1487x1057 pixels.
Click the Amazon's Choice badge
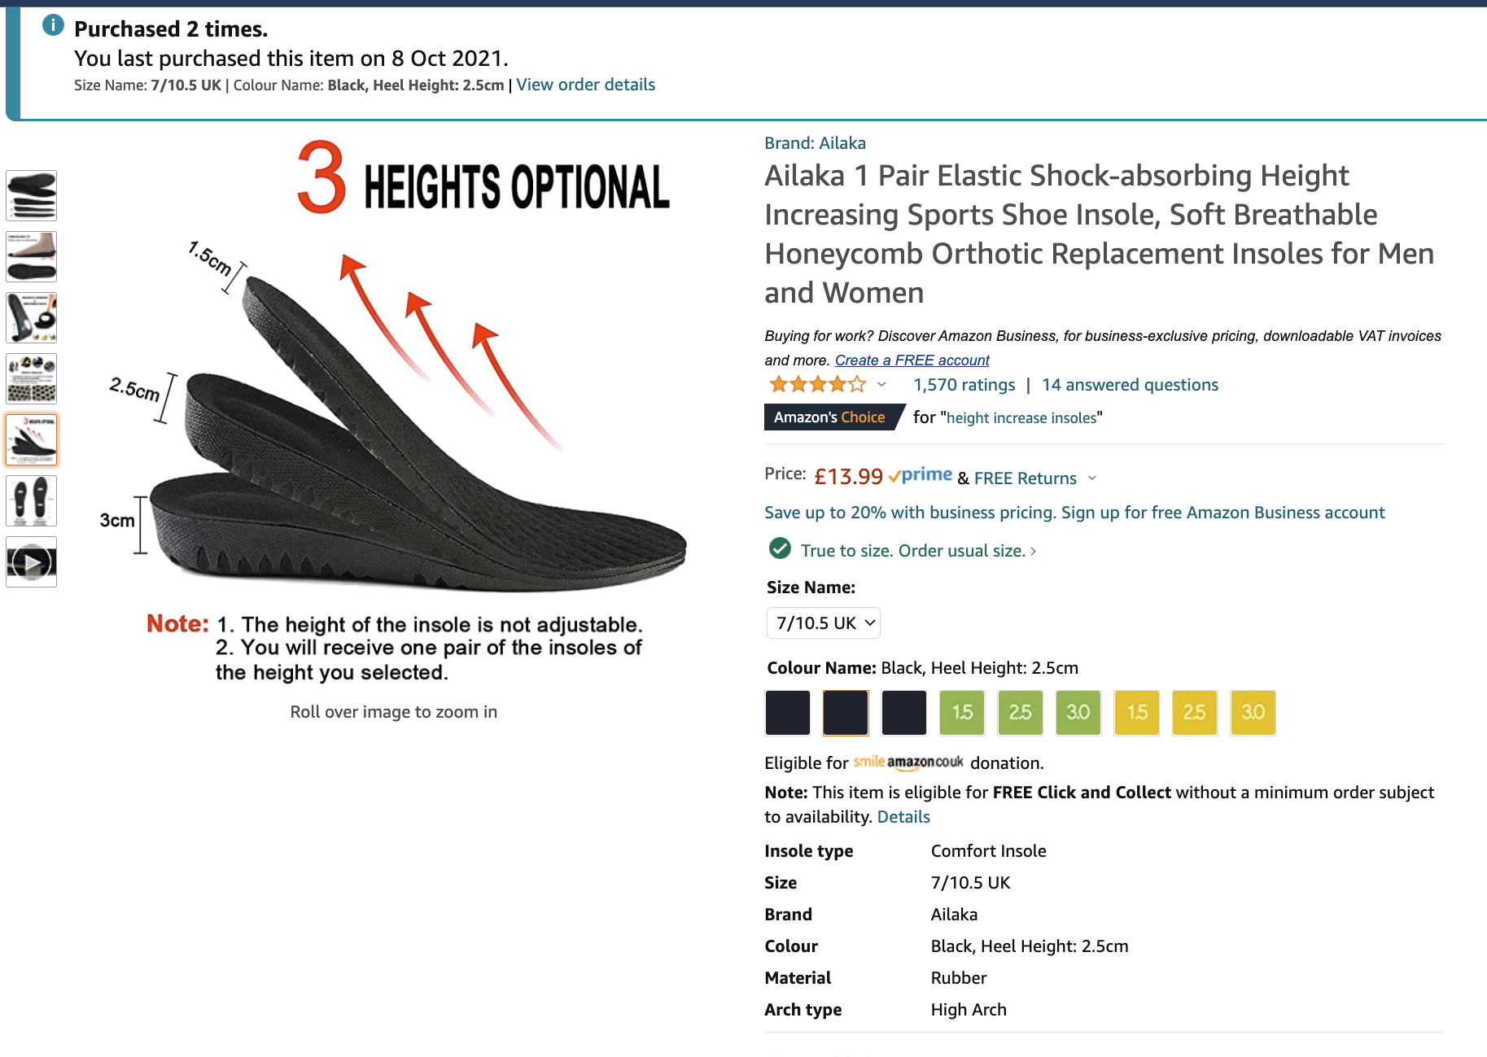tap(829, 417)
